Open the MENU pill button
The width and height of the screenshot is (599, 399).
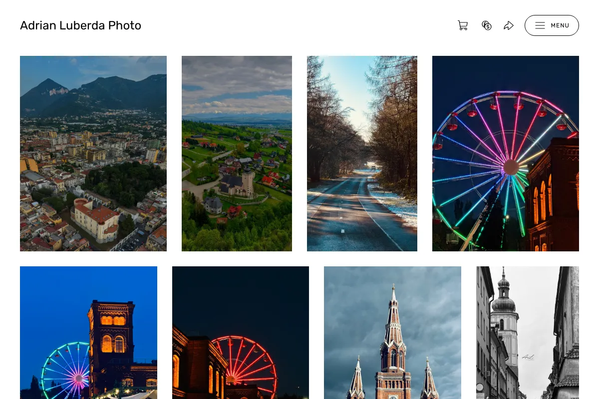552,25
